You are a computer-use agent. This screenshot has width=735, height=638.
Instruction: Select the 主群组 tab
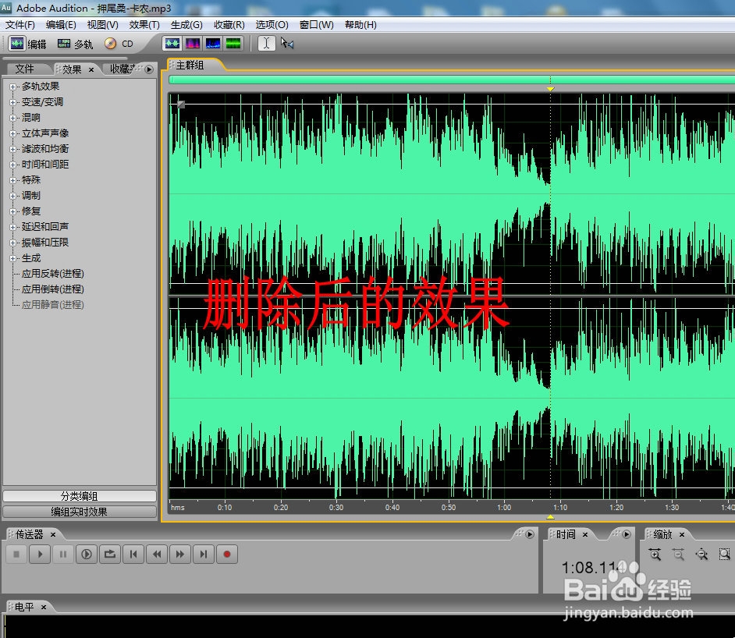[190, 65]
